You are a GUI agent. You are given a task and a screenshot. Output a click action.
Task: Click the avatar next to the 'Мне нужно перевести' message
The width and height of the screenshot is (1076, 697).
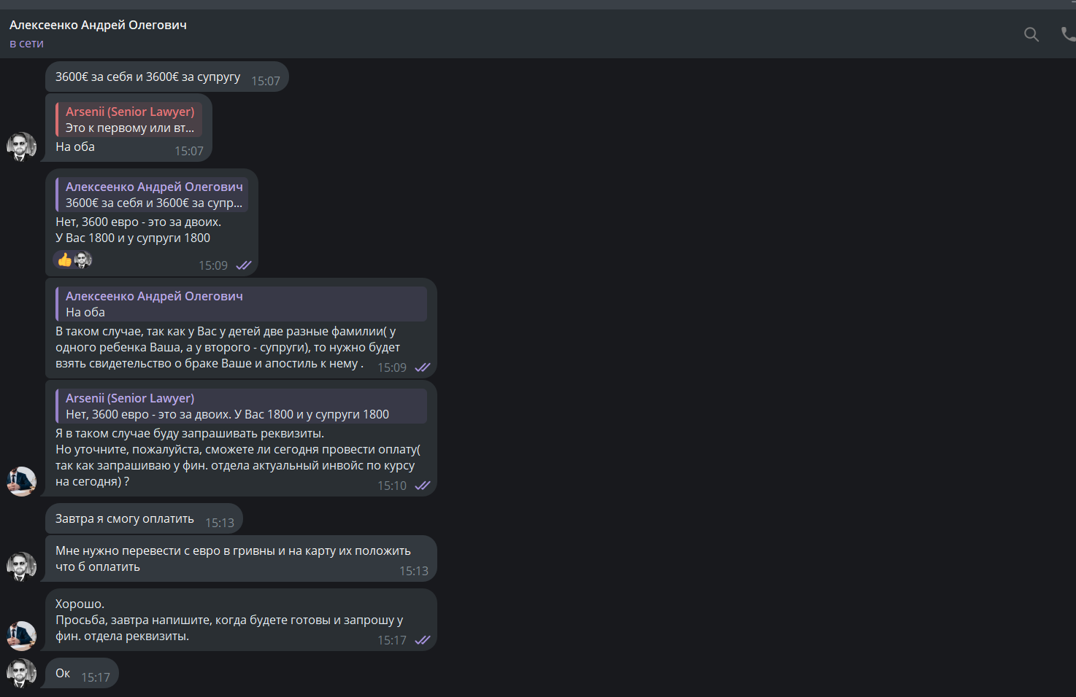coord(22,566)
